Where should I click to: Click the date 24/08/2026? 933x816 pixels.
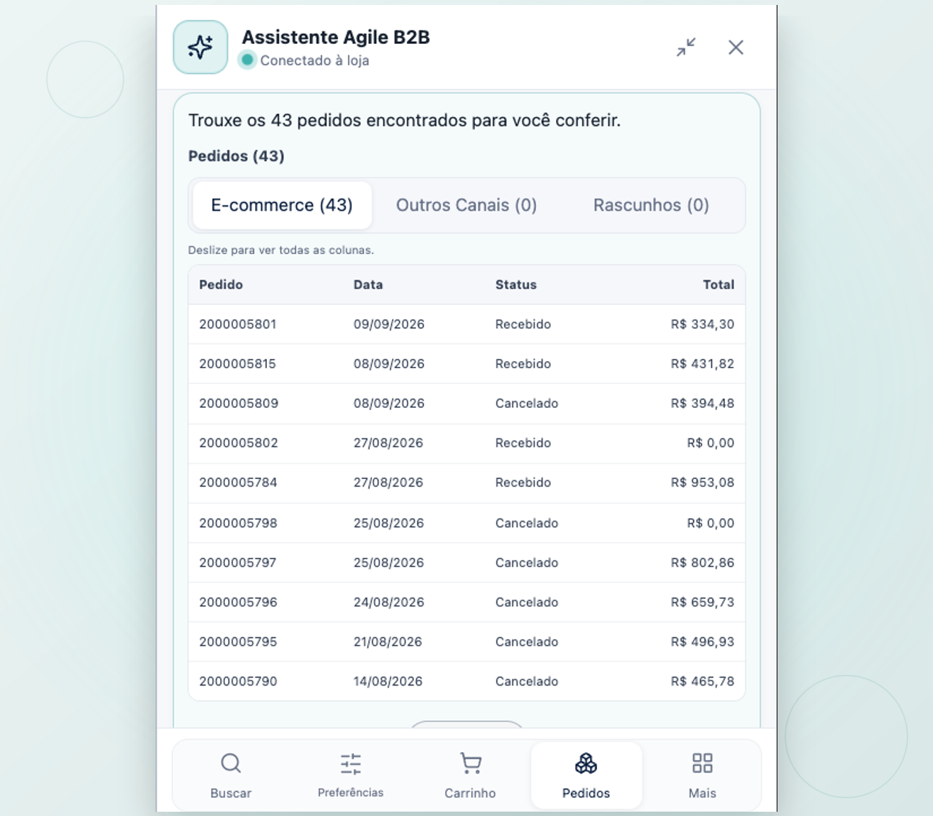pos(389,602)
